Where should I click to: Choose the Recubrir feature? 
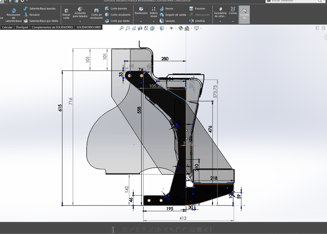[x=32, y=15]
